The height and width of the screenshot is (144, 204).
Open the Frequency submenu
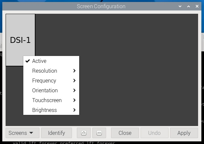[x=51, y=81]
